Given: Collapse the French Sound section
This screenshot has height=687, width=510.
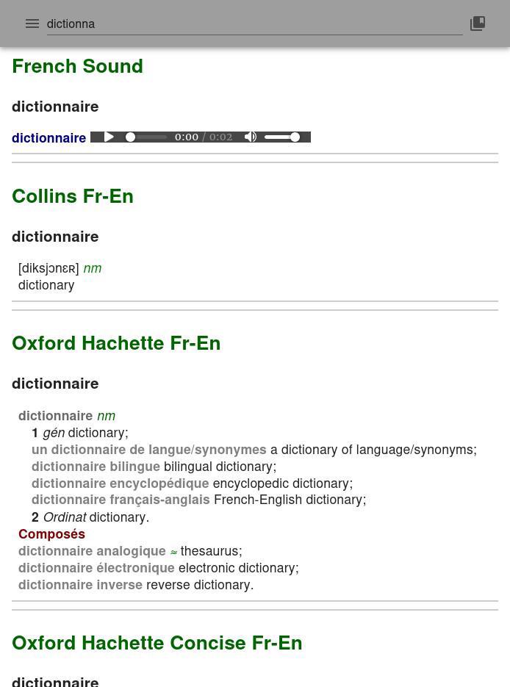Looking at the screenshot, I should (77, 66).
